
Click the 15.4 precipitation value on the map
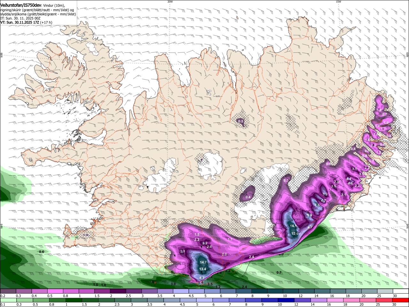coord(295,233)
